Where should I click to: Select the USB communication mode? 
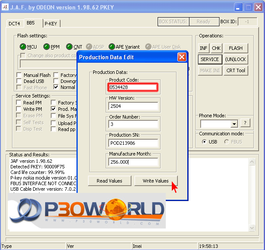[x=204, y=142]
